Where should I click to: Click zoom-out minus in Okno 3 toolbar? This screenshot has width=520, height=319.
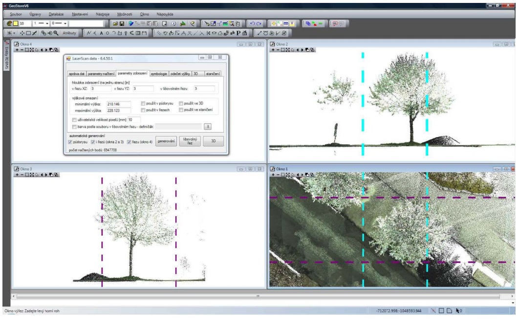pyautogui.click(x=22, y=175)
